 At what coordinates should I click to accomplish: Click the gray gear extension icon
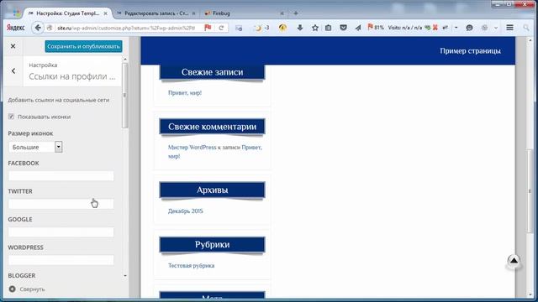tap(484, 28)
